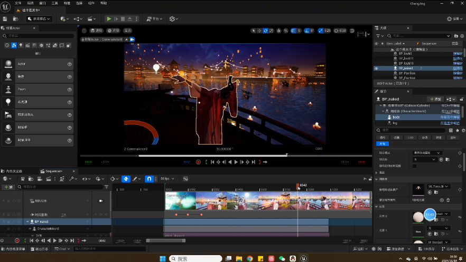Open the Sequencer curve editor icon
Screen dimensions: 466x262
(185, 179)
